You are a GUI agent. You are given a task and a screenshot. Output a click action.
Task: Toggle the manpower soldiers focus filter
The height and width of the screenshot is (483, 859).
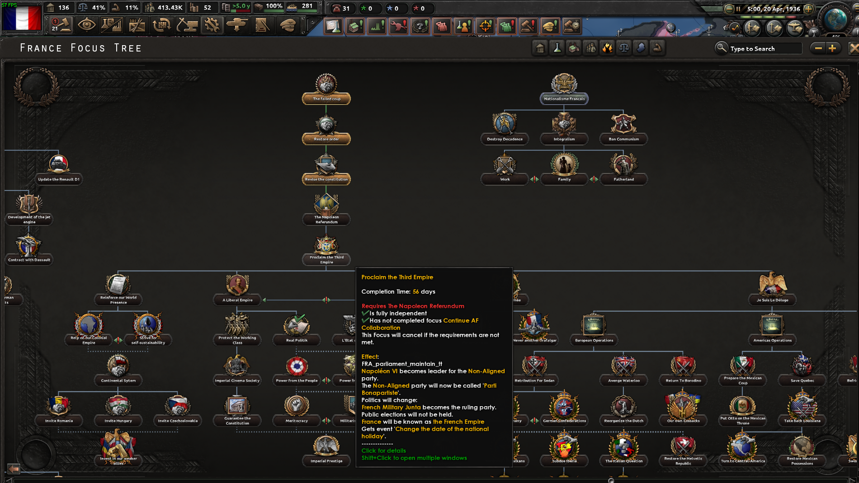590,48
